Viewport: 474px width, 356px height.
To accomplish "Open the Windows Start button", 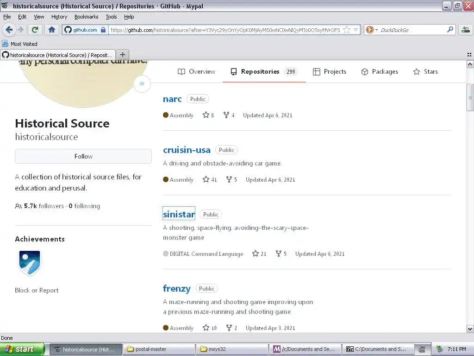I will 22,349.
